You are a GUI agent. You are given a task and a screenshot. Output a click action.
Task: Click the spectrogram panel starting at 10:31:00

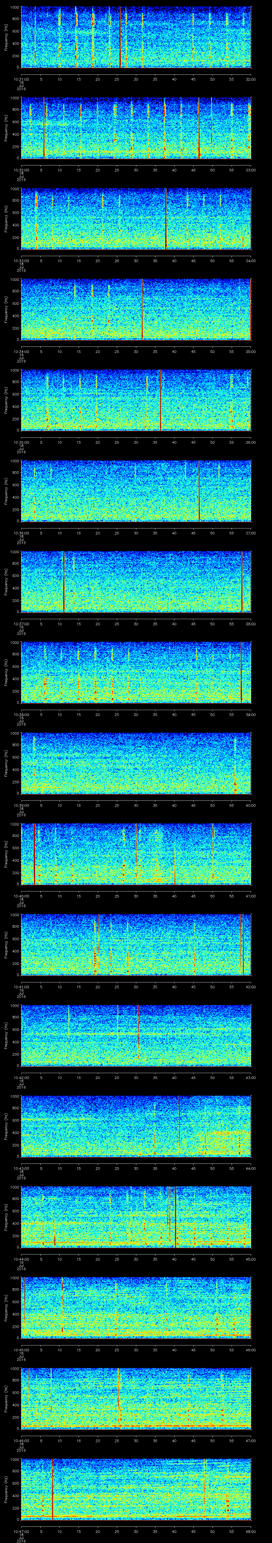(136, 37)
